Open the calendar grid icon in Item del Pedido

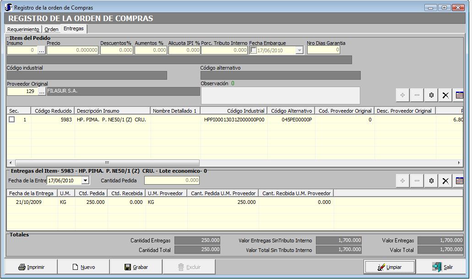coord(459,95)
